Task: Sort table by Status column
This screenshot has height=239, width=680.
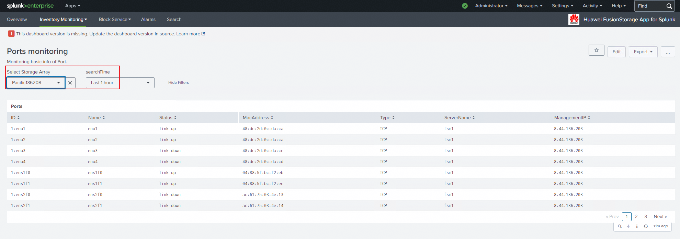Action: [168, 118]
